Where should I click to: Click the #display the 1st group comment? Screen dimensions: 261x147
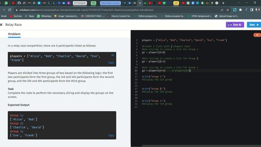(157, 80)
